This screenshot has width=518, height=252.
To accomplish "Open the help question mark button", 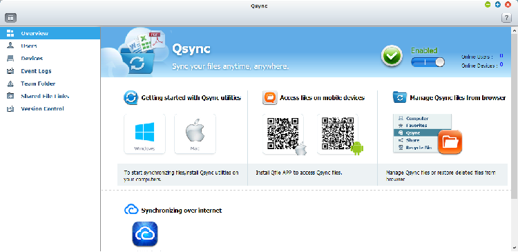I will (x=506, y=18).
